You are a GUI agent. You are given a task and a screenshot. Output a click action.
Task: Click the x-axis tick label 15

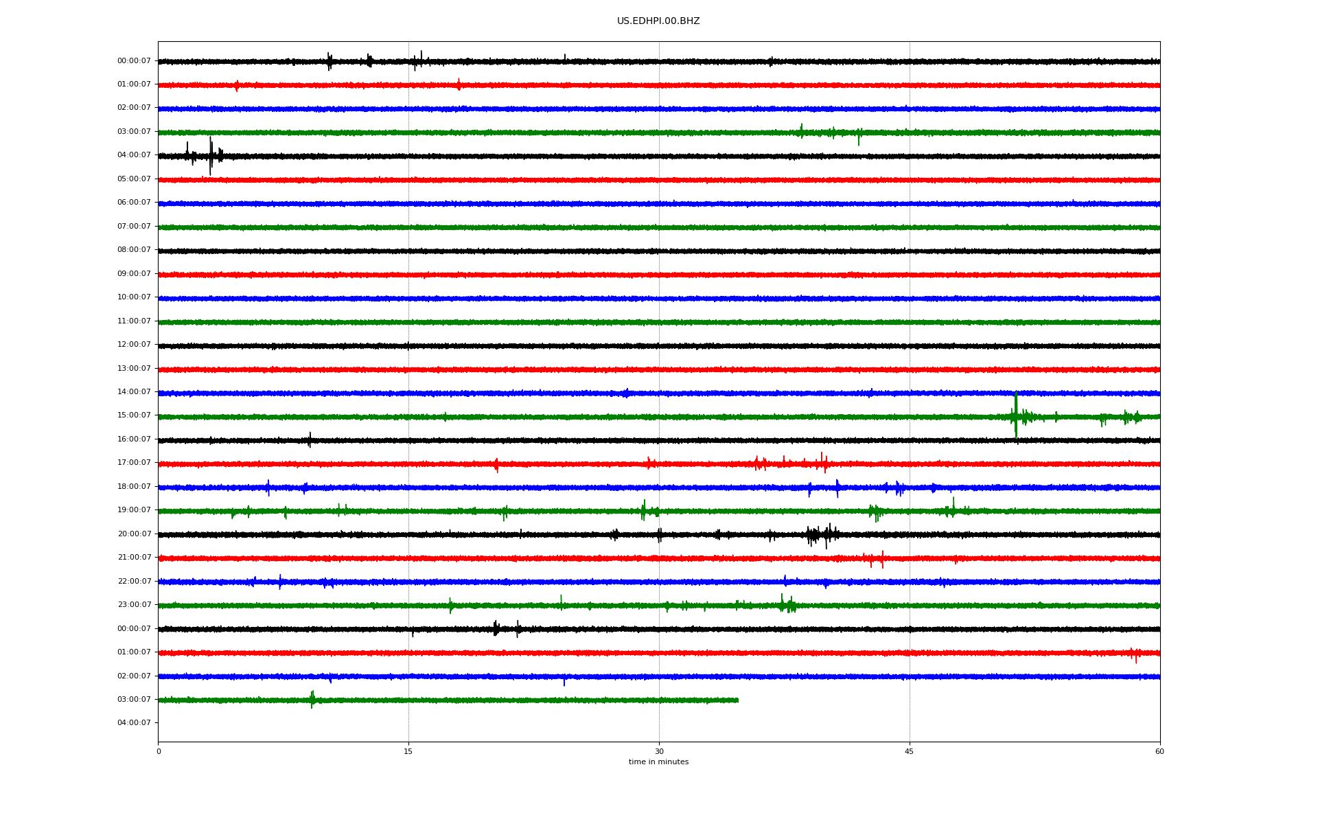(x=408, y=751)
